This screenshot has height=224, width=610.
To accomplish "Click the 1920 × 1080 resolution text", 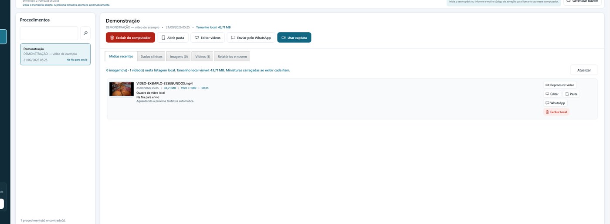I will [189, 88].
